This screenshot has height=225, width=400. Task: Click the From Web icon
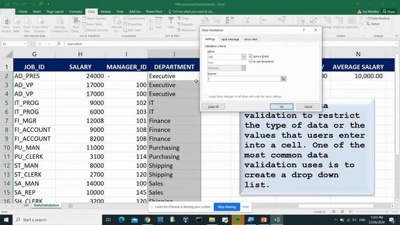pyautogui.click(x=17, y=25)
